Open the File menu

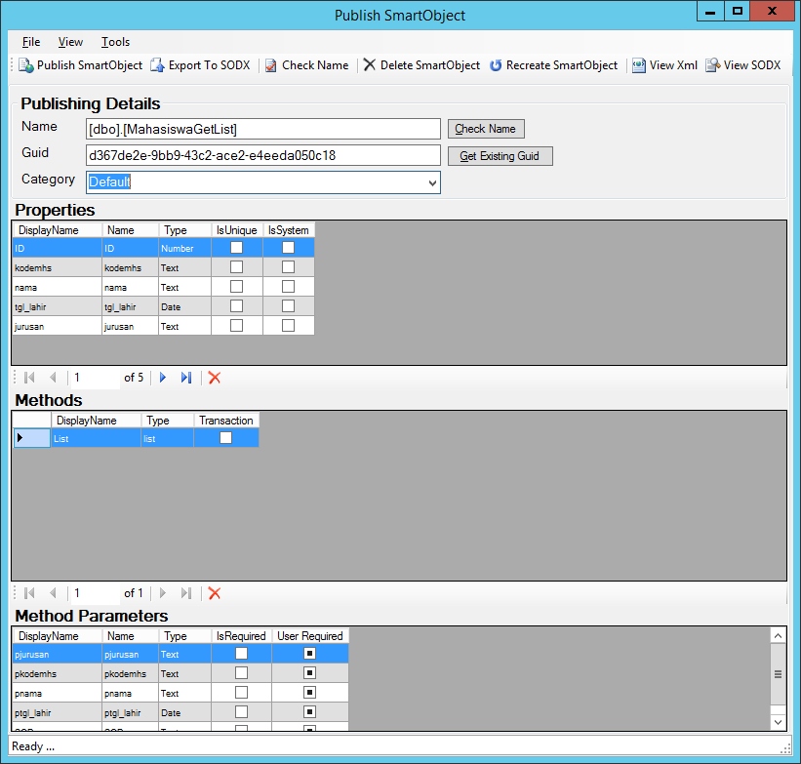click(x=31, y=42)
